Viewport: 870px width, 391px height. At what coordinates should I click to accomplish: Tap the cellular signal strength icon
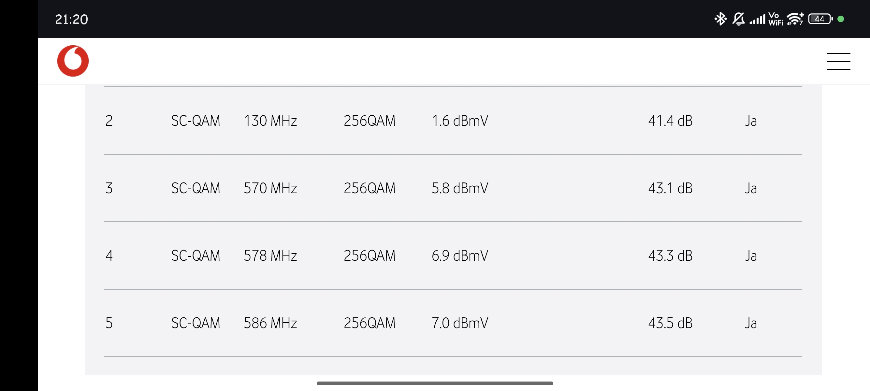click(x=757, y=19)
